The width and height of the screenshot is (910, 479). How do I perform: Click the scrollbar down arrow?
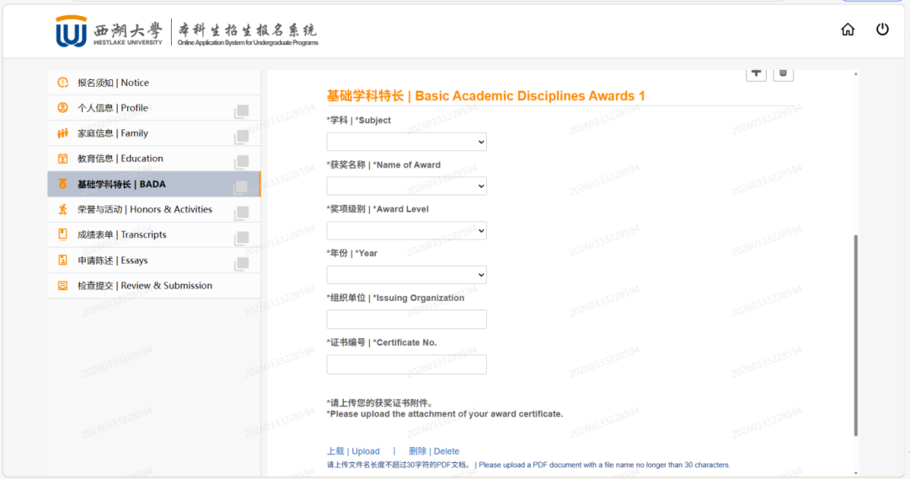(855, 473)
